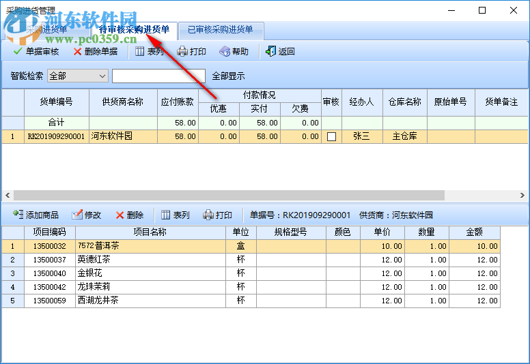Click the 帮助 button label
The image size is (530, 364).
[x=240, y=52]
